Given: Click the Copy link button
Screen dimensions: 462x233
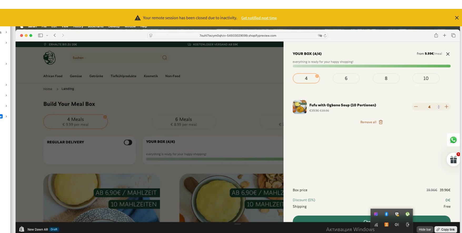Looking at the screenshot, I should coord(446,230).
